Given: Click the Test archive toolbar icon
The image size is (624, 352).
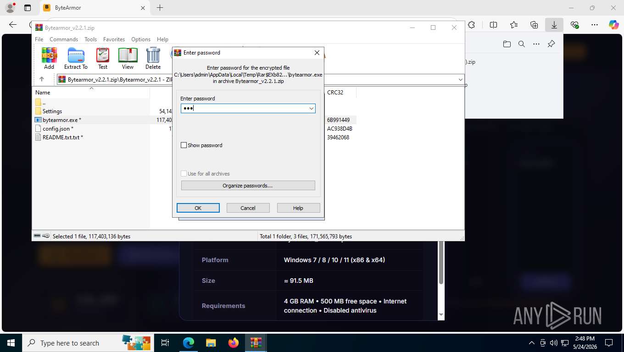Looking at the screenshot, I should click(x=103, y=58).
